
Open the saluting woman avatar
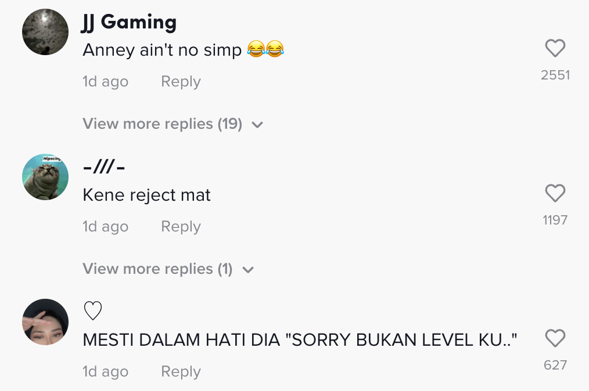tap(45, 322)
